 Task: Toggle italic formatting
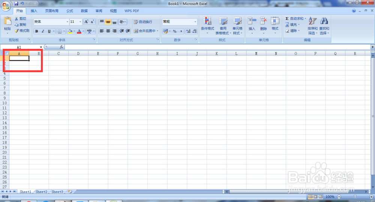click(43, 31)
